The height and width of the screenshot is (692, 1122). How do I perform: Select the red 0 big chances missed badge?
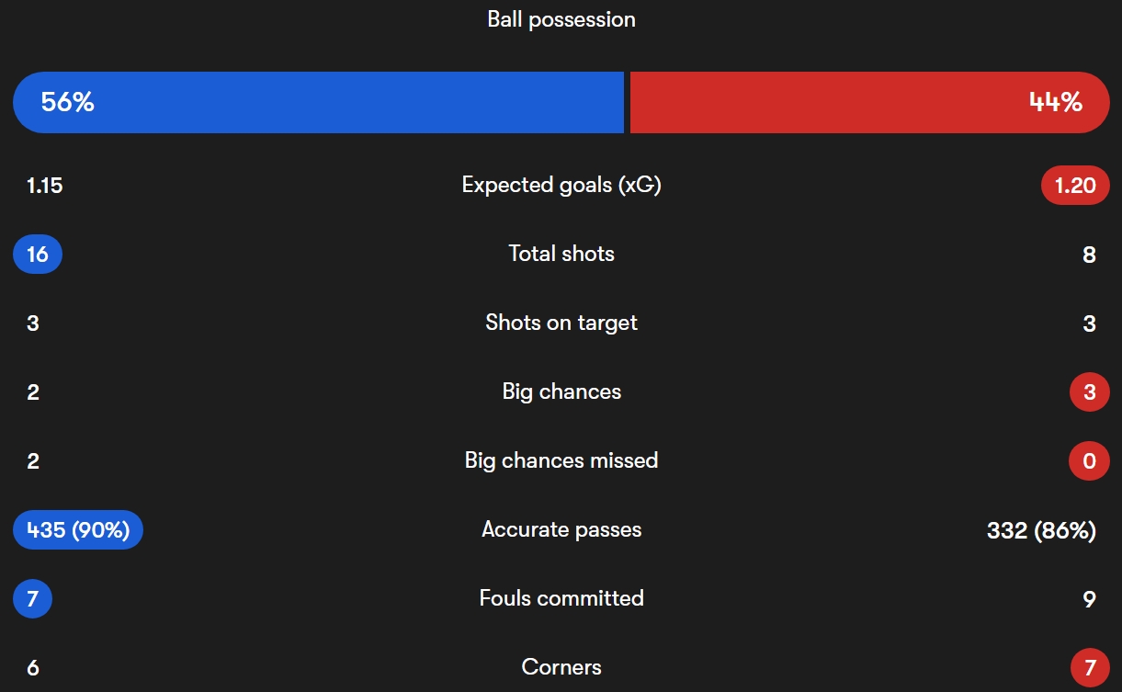click(x=1089, y=461)
